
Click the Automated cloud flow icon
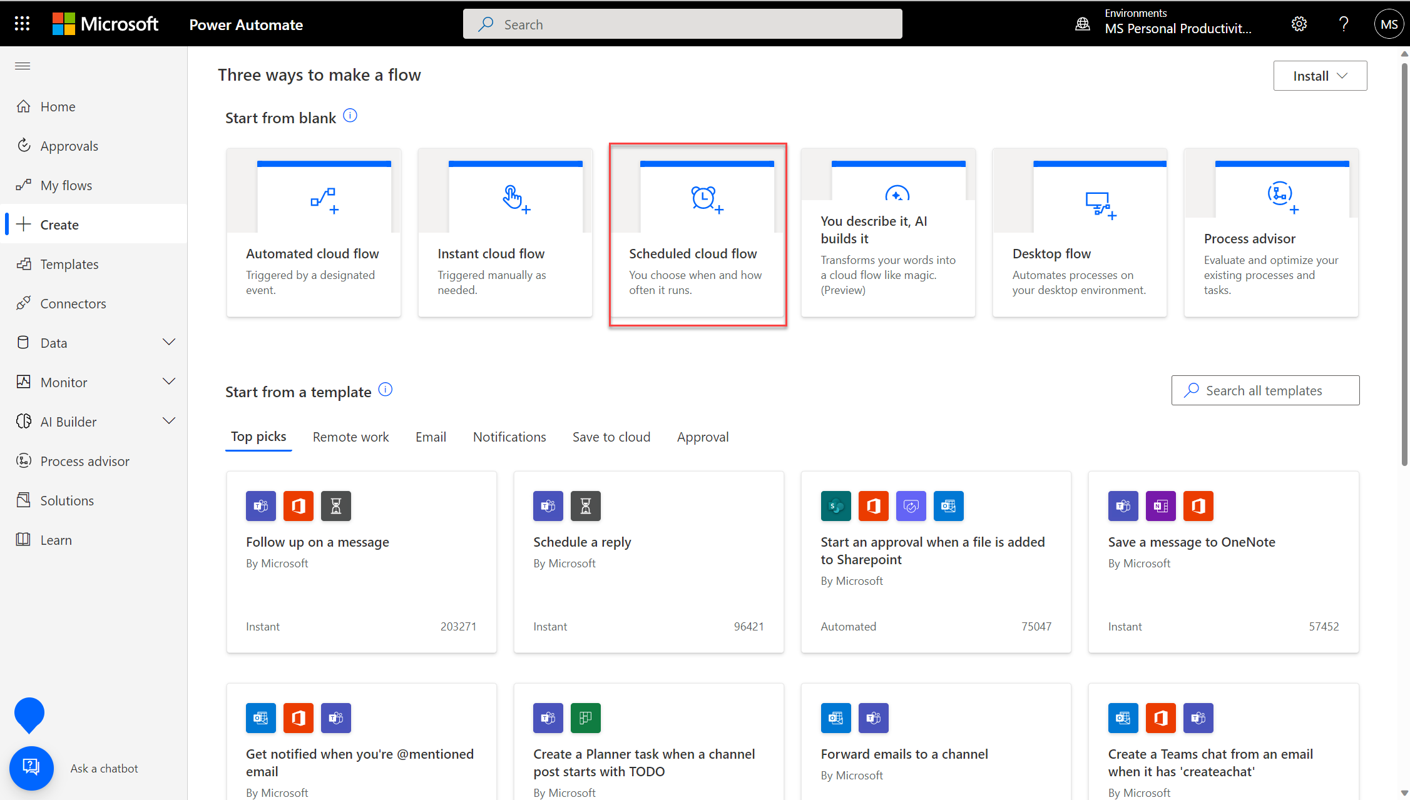pyautogui.click(x=322, y=198)
